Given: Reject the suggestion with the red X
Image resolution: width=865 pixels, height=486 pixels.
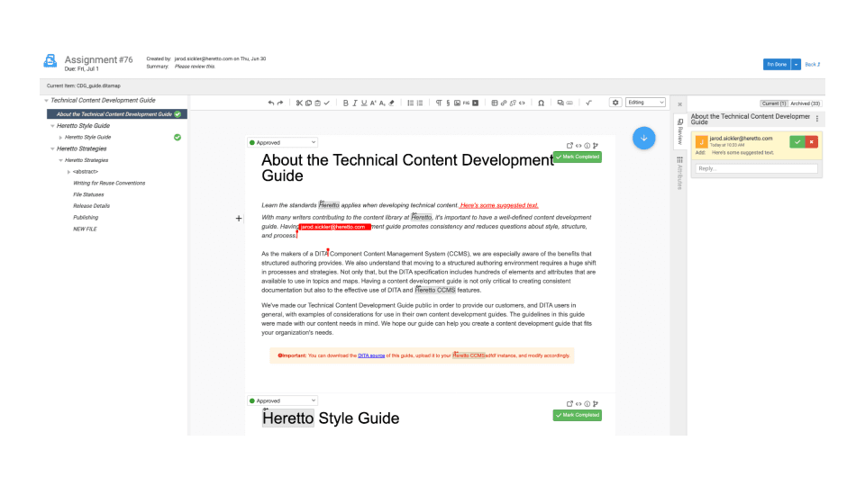Looking at the screenshot, I should 811,141.
